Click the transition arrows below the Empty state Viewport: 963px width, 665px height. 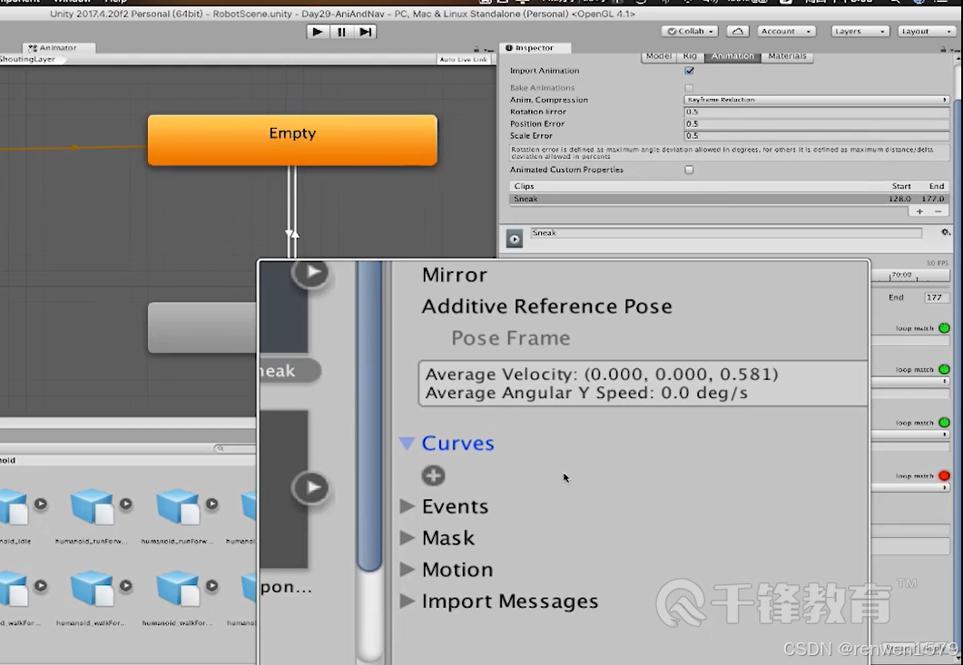point(292,212)
